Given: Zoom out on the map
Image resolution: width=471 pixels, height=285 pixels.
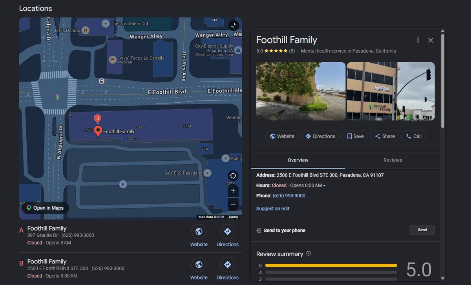Looking at the screenshot, I should pyautogui.click(x=233, y=205).
